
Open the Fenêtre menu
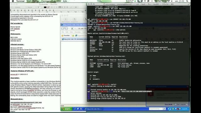[57, 1]
